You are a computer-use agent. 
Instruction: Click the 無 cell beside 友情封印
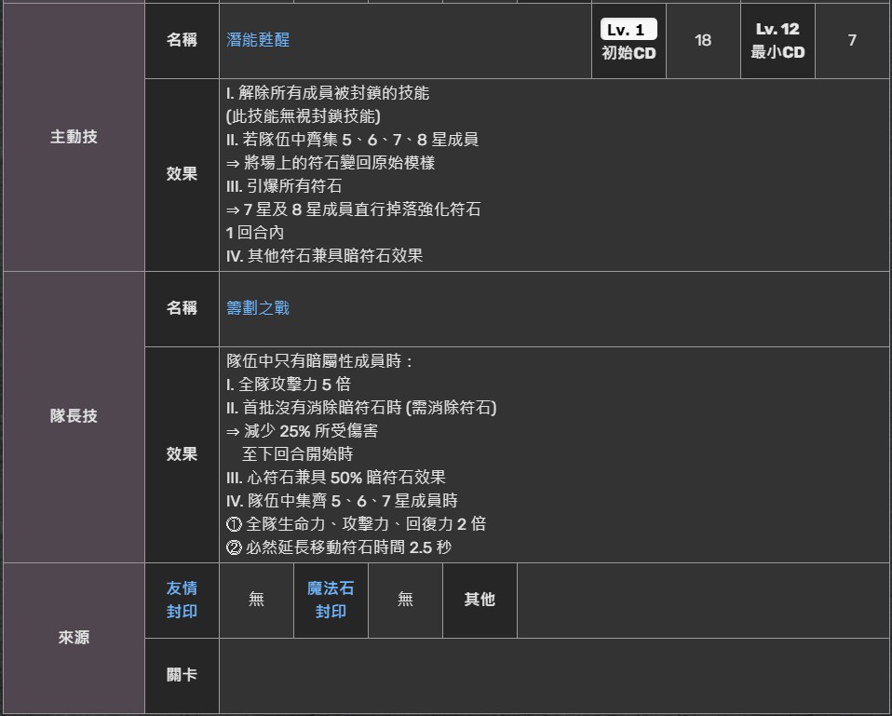tap(256, 600)
